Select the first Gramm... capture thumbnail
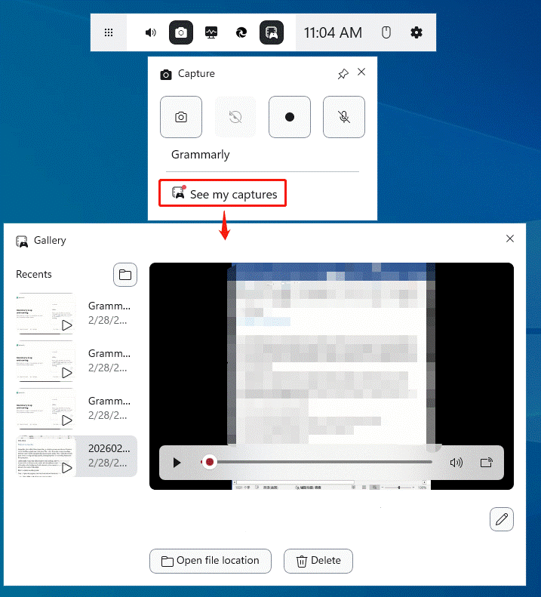This screenshot has width=541, height=597. pos(45,313)
